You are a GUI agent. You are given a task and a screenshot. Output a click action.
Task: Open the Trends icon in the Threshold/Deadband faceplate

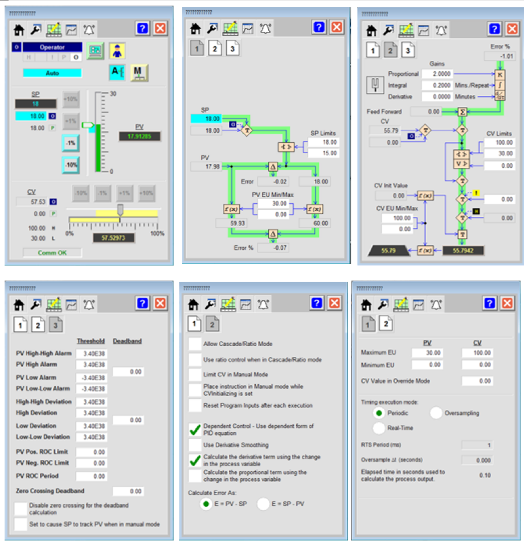tap(71, 305)
